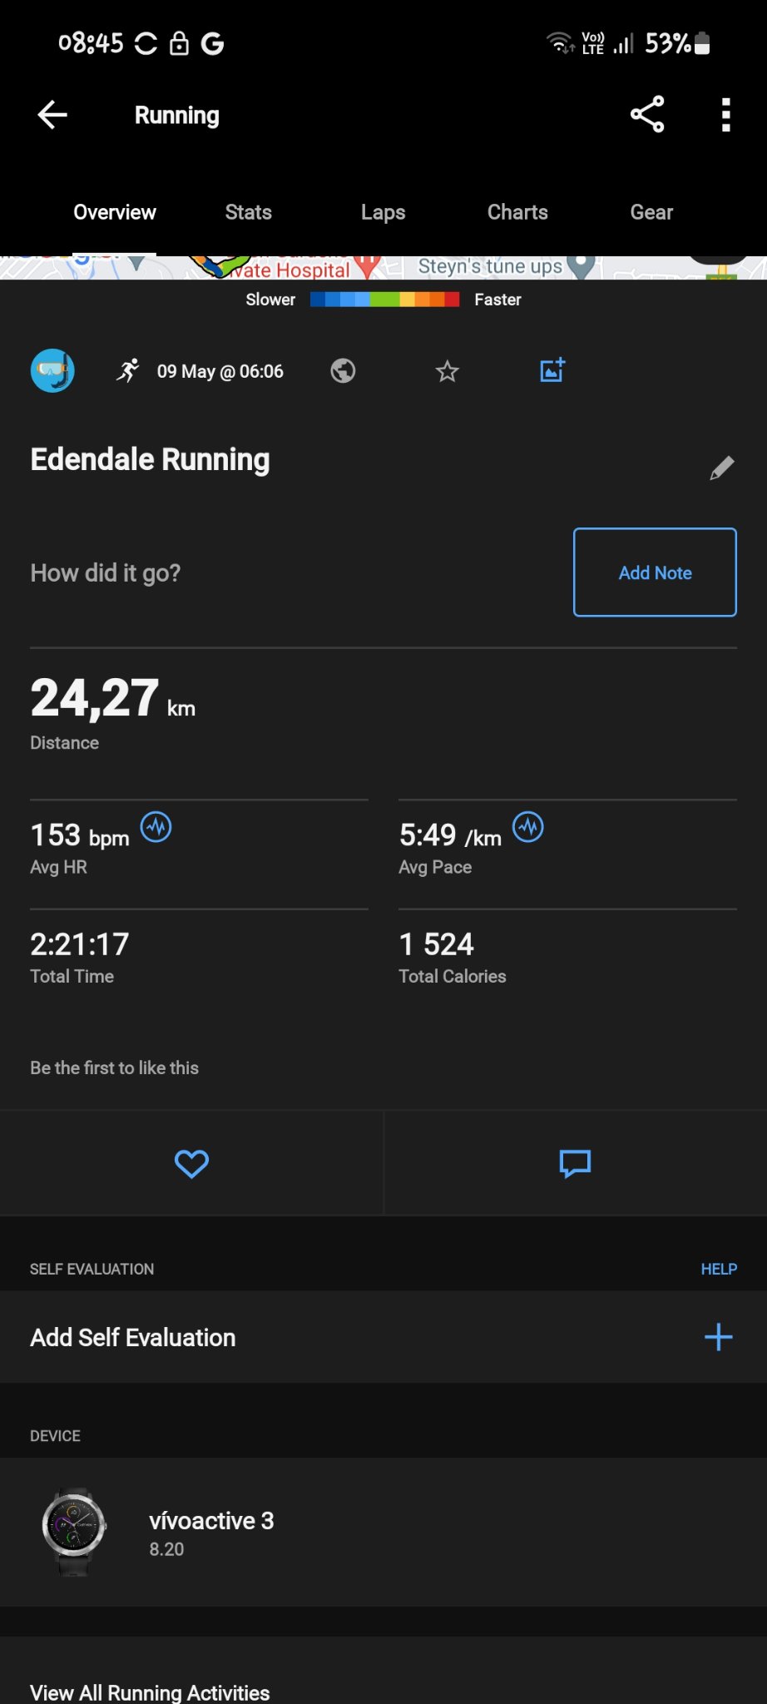Open the vívoactive 3 device entry
The image size is (767, 1704).
(211, 1532)
